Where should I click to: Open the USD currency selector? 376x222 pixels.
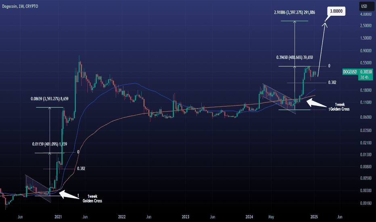[366, 6]
